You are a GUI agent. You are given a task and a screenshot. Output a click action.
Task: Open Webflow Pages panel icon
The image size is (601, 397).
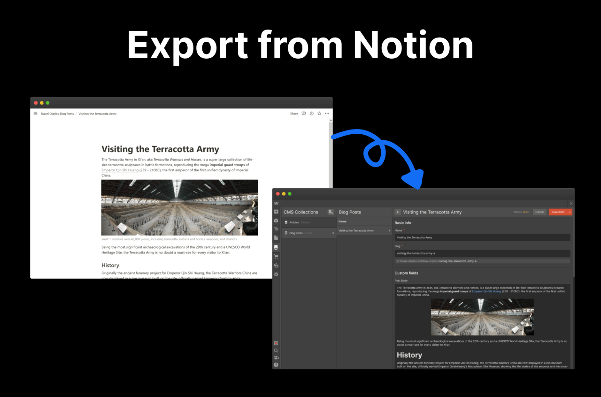pos(276,238)
